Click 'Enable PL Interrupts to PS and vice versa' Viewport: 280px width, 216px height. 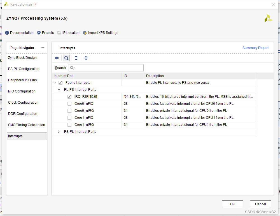click(x=178, y=83)
